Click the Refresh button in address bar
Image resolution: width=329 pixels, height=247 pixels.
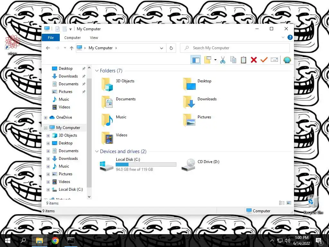171,48
